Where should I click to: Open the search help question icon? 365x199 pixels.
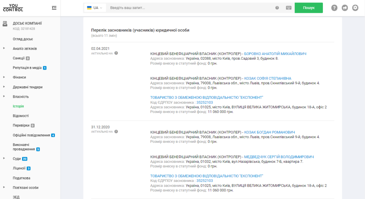277,8
